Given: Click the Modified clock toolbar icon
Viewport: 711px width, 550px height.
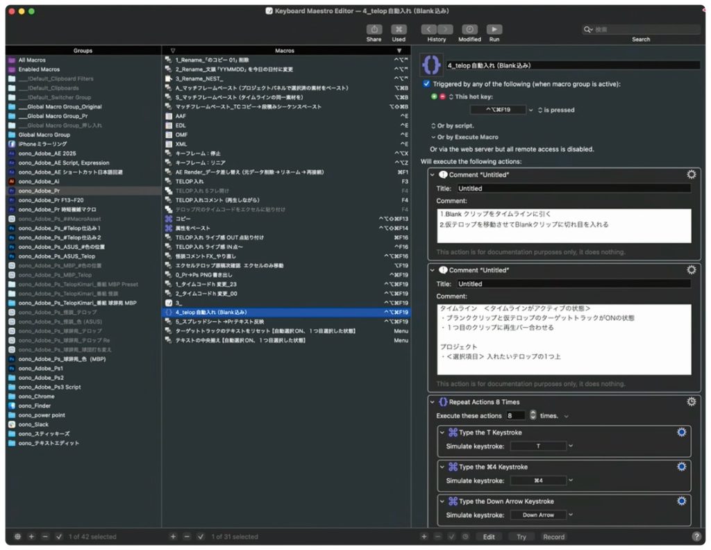Looking at the screenshot, I should point(469,30).
